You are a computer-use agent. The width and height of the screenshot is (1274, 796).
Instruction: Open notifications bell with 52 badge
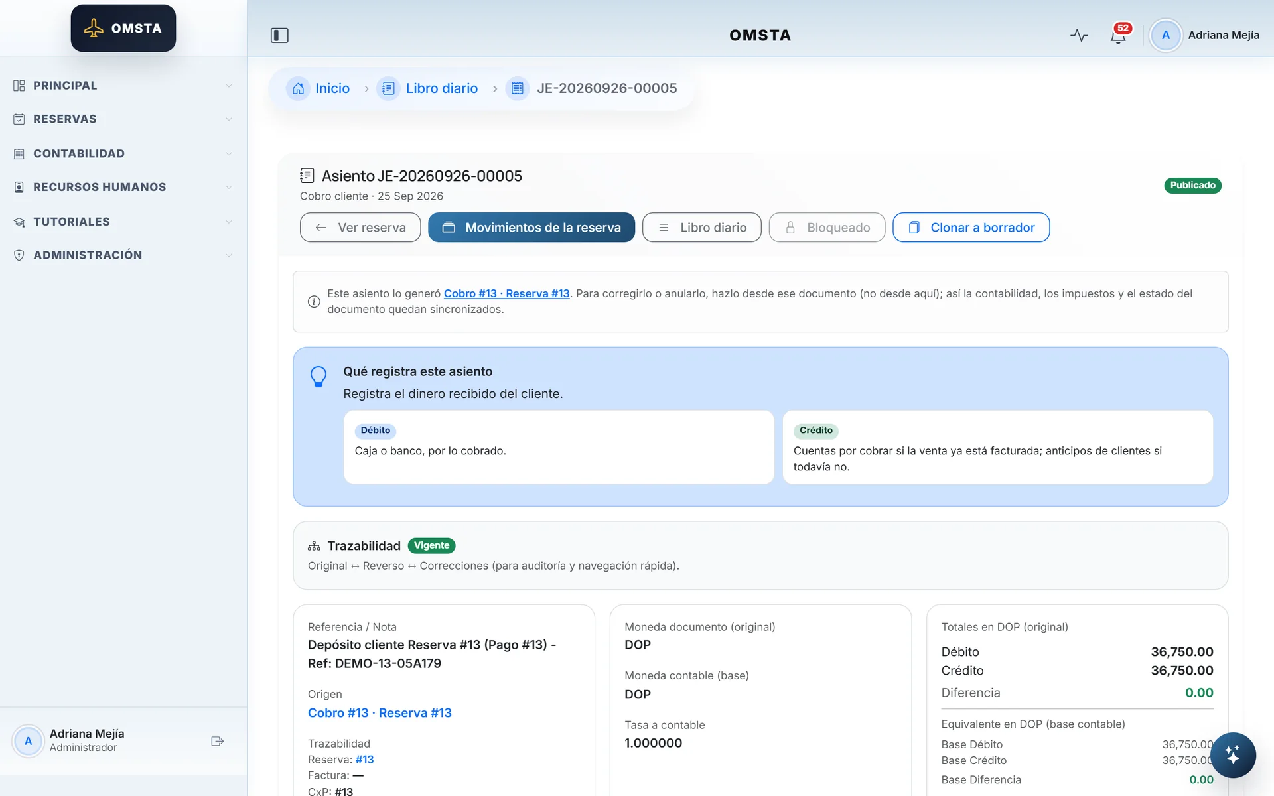[x=1119, y=34]
